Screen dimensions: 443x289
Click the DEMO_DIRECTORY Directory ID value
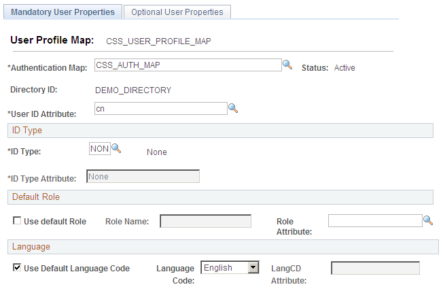pos(132,90)
